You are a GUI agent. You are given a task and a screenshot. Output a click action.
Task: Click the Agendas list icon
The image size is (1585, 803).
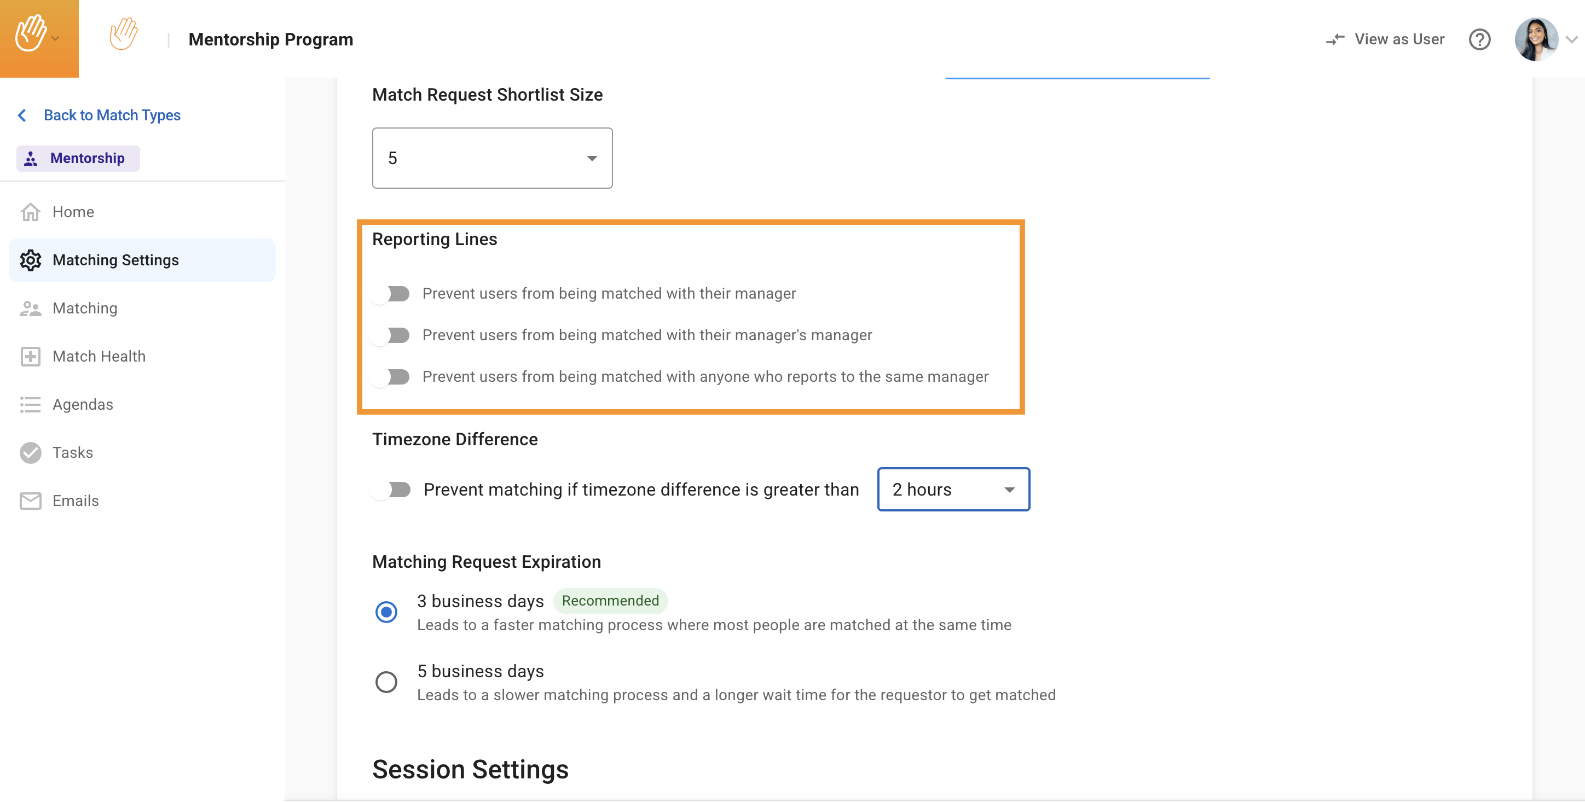point(30,405)
